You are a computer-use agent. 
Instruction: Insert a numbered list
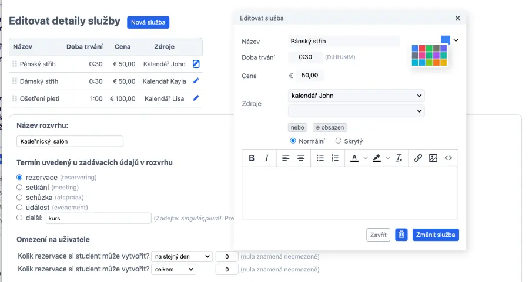tap(335, 158)
